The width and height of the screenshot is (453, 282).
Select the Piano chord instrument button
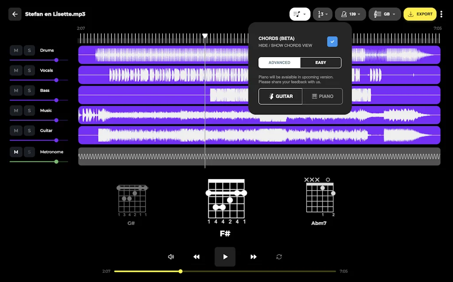(323, 96)
